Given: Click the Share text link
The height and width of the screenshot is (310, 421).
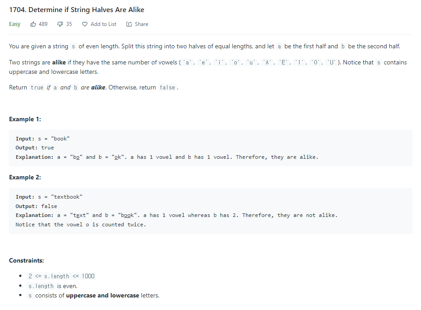Looking at the screenshot, I should click(x=142, y=24).
